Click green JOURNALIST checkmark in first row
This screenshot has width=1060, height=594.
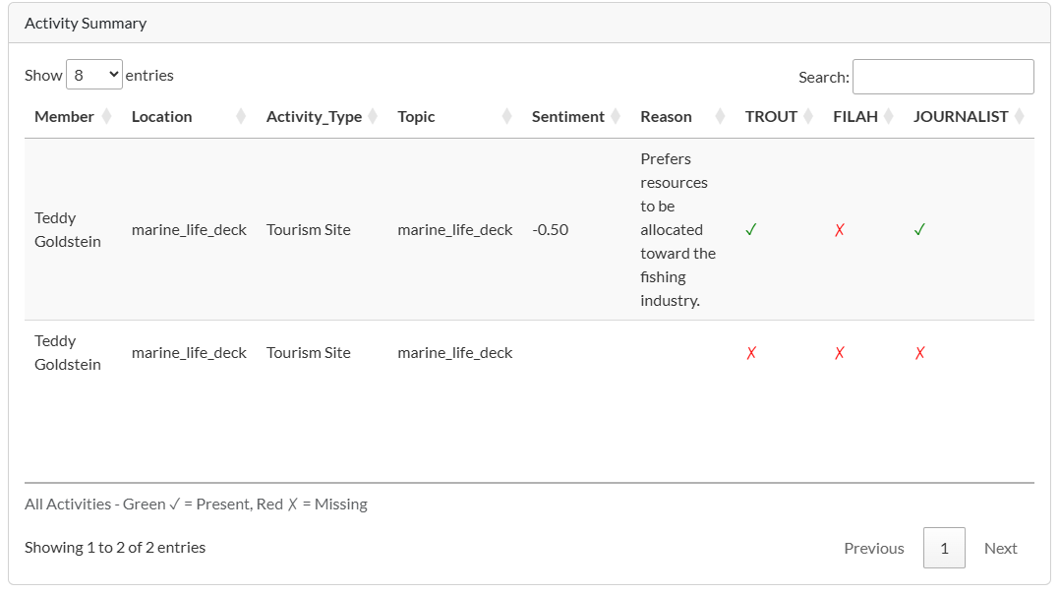tap(919, 230)
